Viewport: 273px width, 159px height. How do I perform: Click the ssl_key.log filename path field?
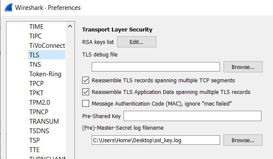pyautogui.click(x=156, y=140)
